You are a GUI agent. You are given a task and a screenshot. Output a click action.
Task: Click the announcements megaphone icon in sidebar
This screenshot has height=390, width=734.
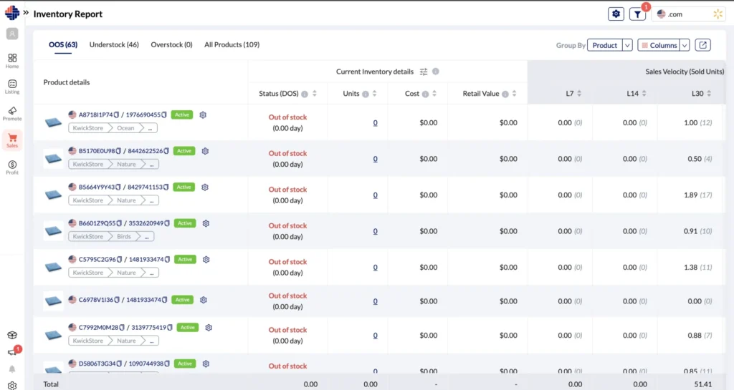click(12, 352)
